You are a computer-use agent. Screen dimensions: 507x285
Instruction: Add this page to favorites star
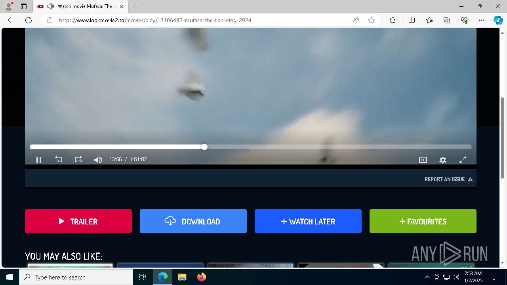click(x=372, y=20)
